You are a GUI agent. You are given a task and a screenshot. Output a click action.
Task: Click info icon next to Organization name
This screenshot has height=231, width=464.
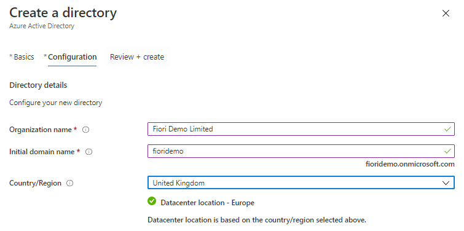tap(86, 130)
